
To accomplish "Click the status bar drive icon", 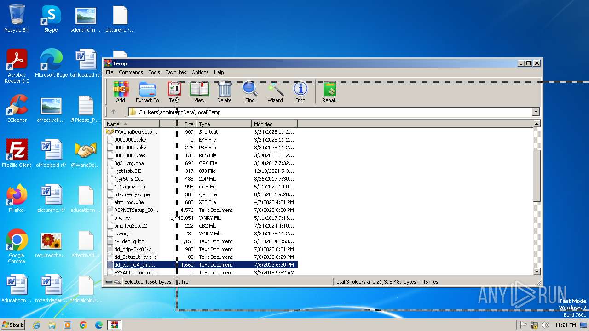I will point(109,282).
